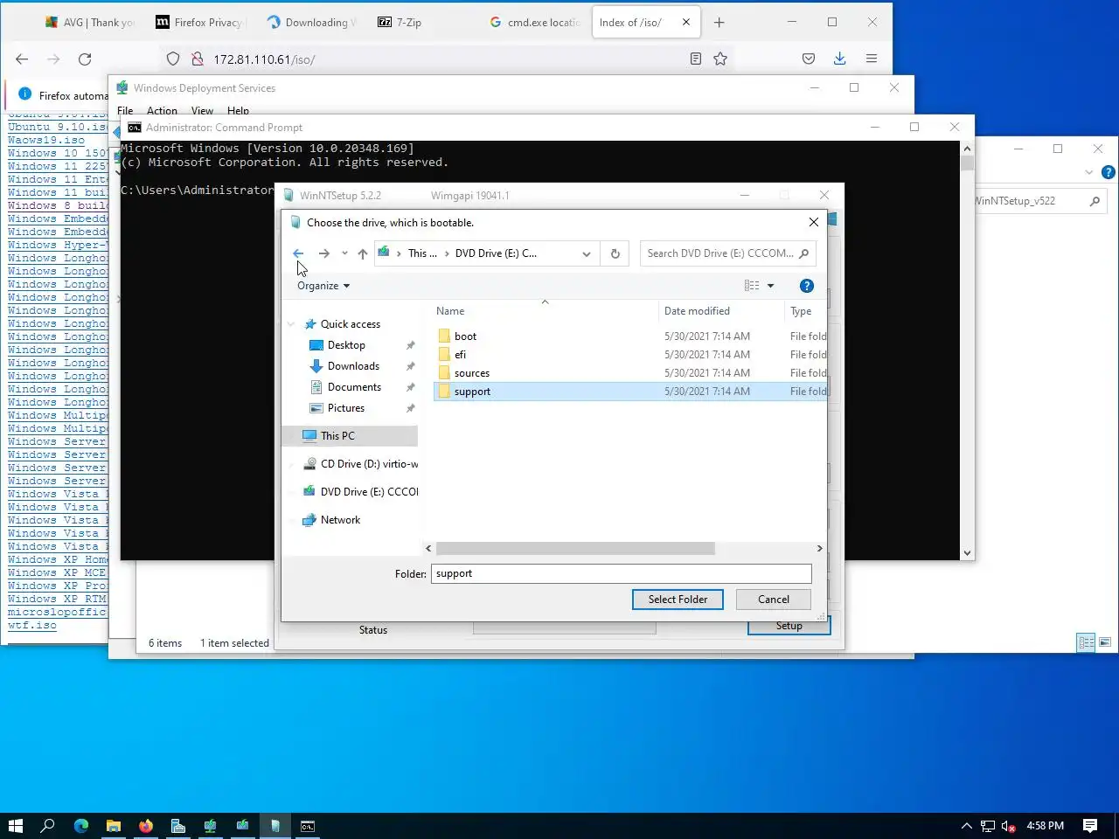The width and height of the screenshot is (1119, 839).
Task: Toggle Firefox reader view icon
Action: 696,59
